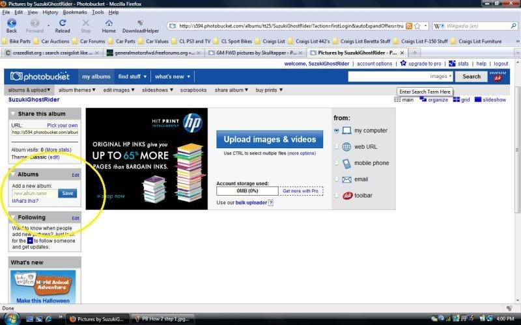Click the Windows Start orb
The width and height of the screenshot is (521, 325).
(x=11, y=318)
